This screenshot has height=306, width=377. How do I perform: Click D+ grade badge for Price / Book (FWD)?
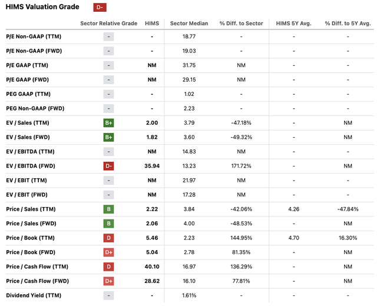tap(108, 252)
